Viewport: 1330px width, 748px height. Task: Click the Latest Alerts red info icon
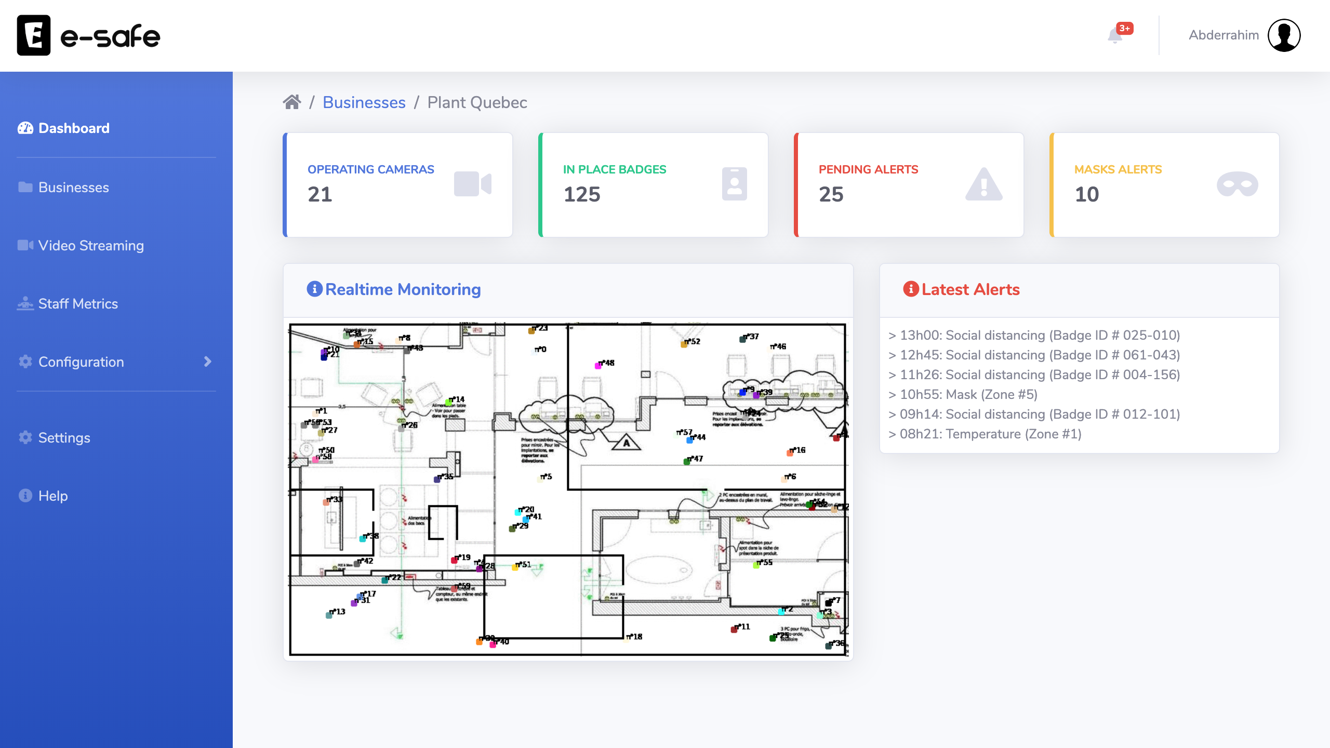click(911, 289)
